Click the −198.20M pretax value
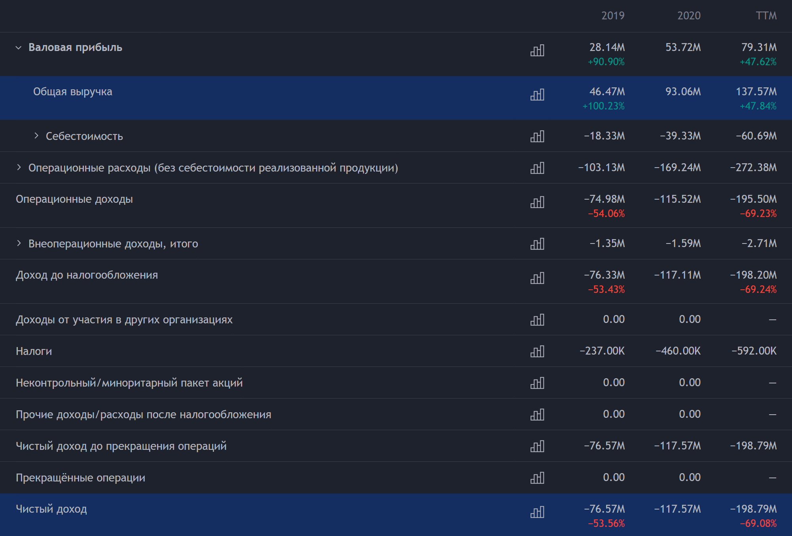 coord(753,275)
